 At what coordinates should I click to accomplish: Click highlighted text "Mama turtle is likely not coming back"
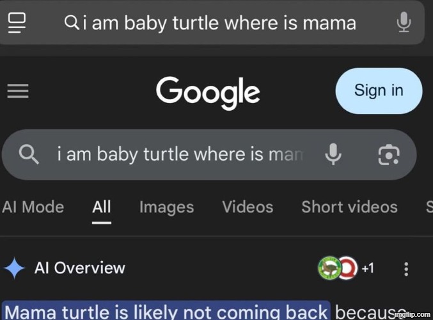[165, 312]
